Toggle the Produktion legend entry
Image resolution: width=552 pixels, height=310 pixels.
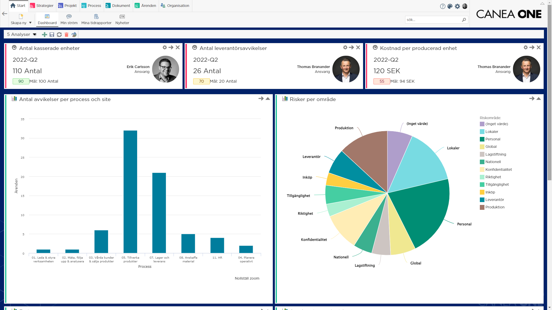click(494, 207)
